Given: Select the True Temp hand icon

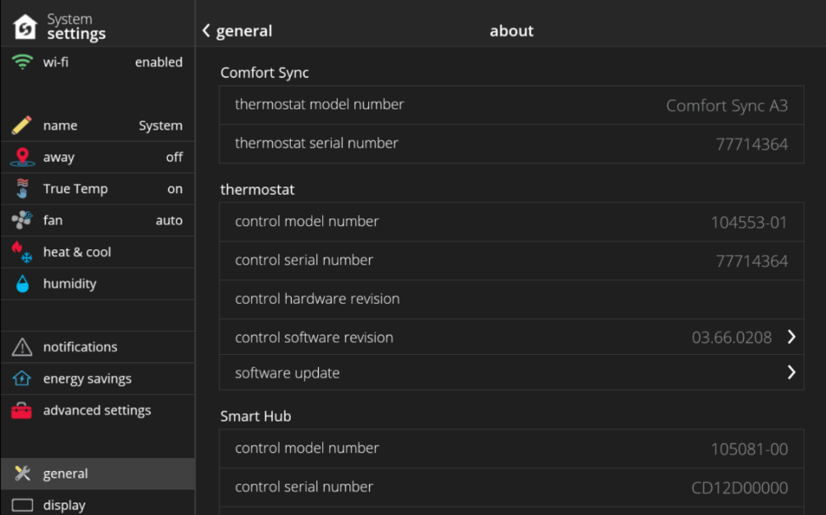Looking at the screenshot, I should coord(22,189).
